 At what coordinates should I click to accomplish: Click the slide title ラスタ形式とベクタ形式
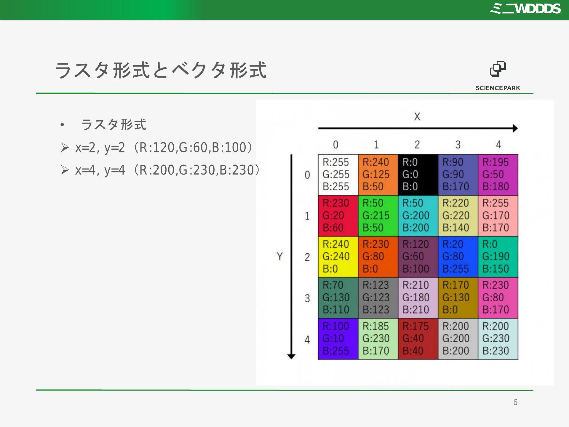click(161, 70)
